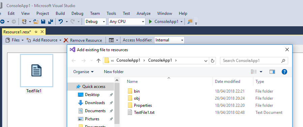Open the Debug configuration dropdown
Image resolution: width=303 pixels, height=127 pixels.
[95, 22]
